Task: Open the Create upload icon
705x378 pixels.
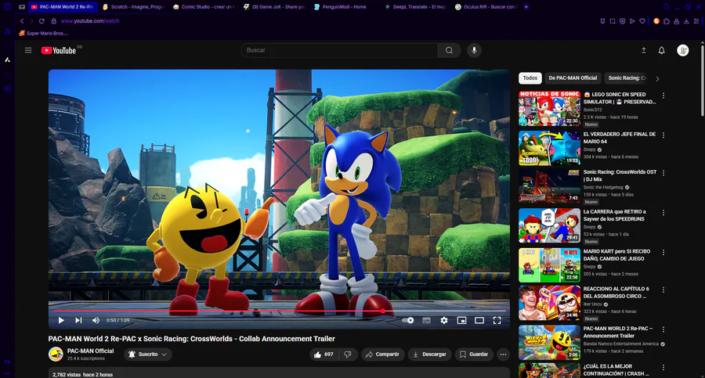Action: [643, 50]
